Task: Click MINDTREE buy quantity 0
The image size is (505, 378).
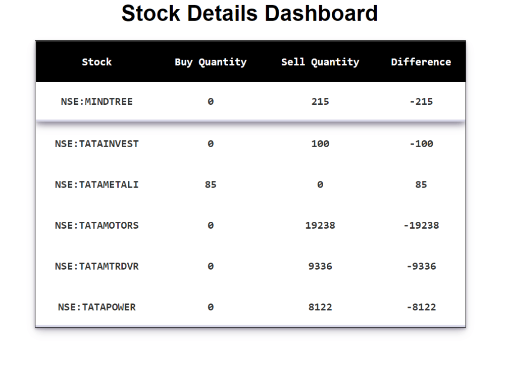Action: click(211, 102)
